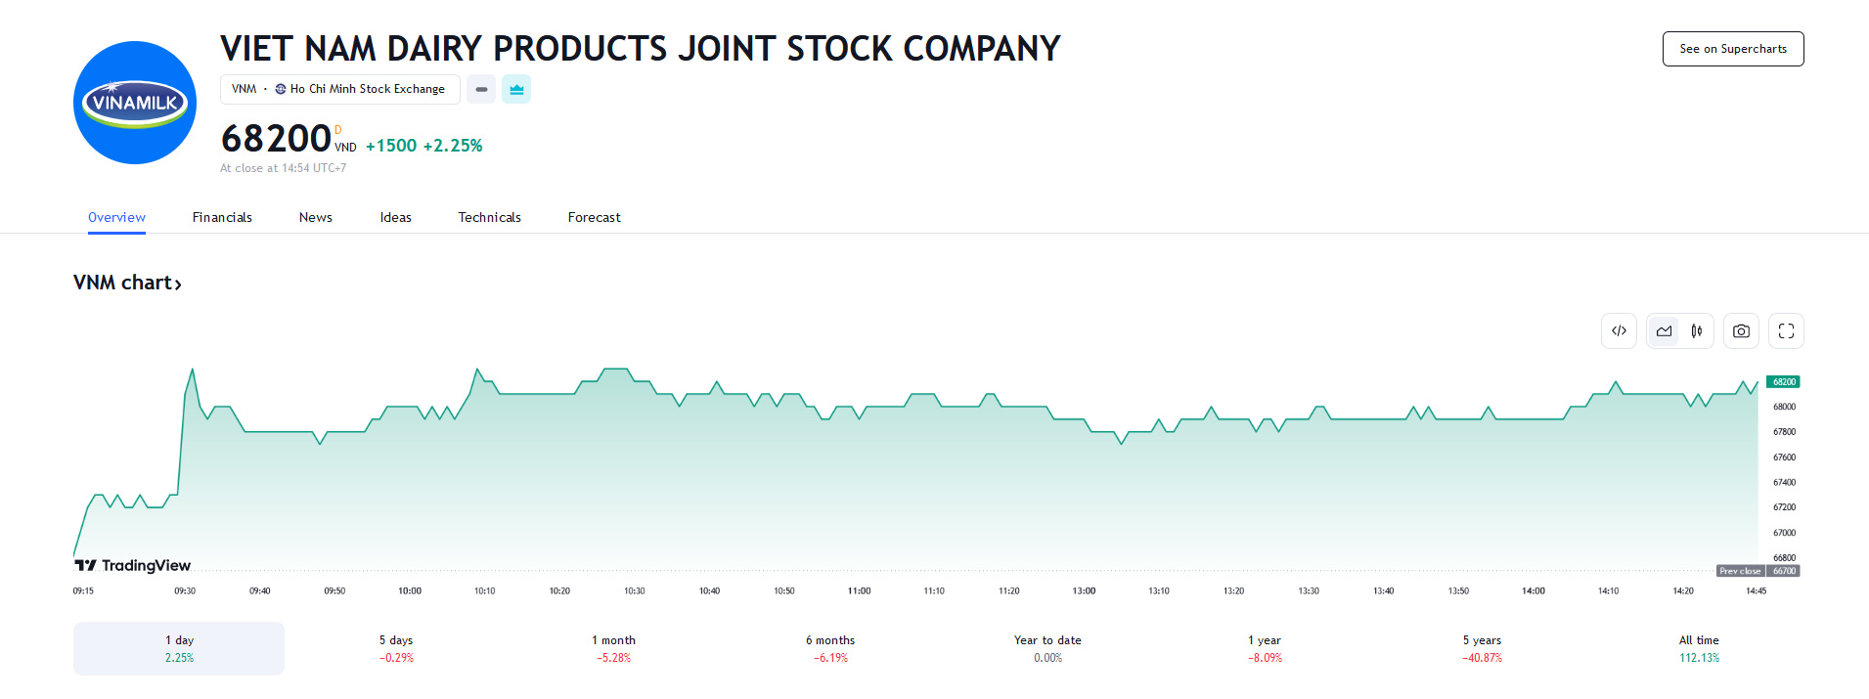Open the chart in fullscreen mode
Image resolution: width=1869 pixels, height=699 pixels.
(x=1786, y=331)
